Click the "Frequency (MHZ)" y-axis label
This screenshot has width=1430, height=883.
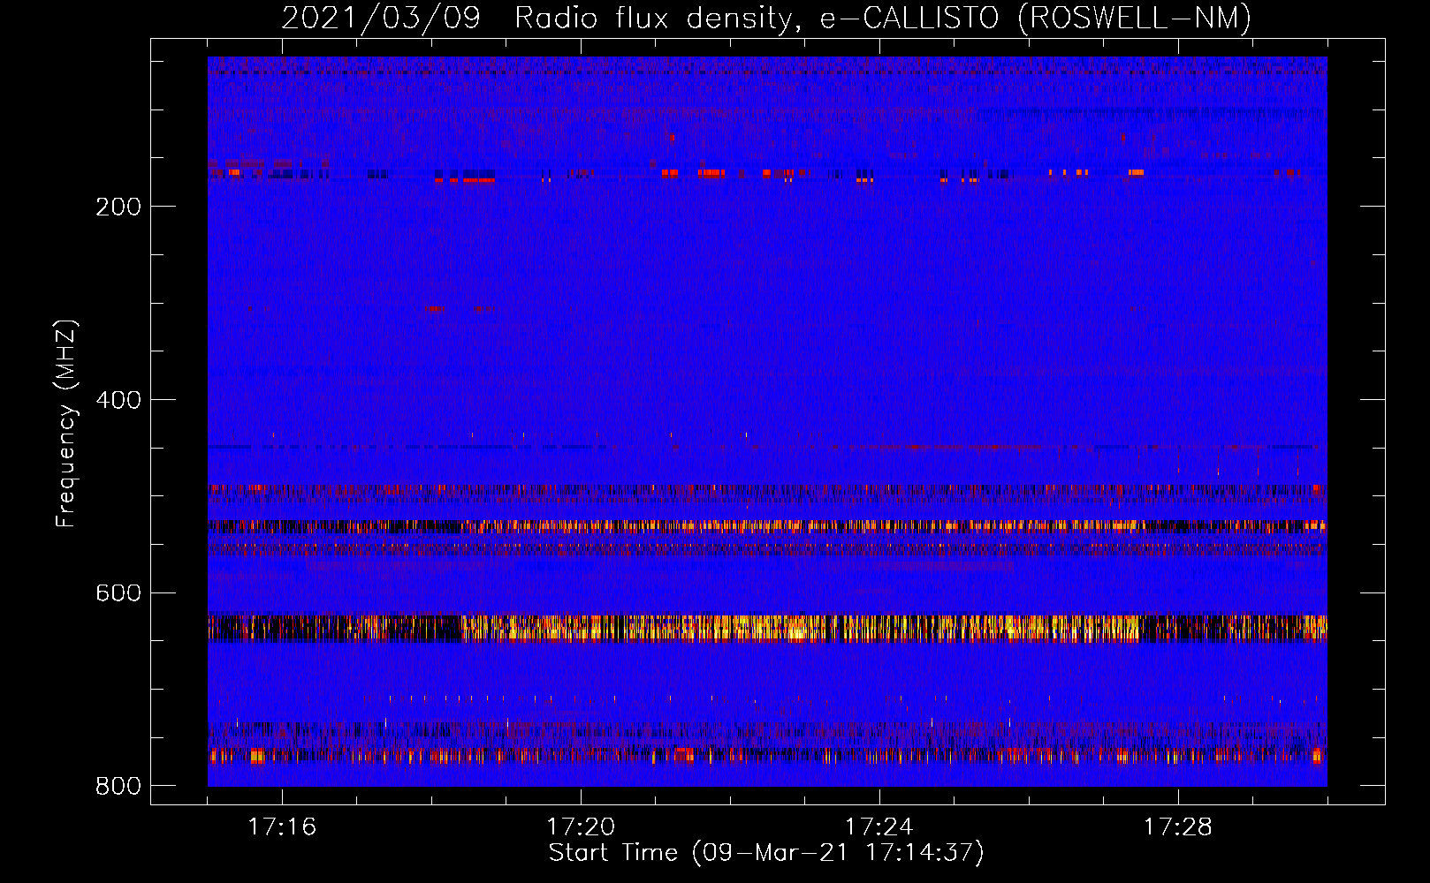coord(66,423)
